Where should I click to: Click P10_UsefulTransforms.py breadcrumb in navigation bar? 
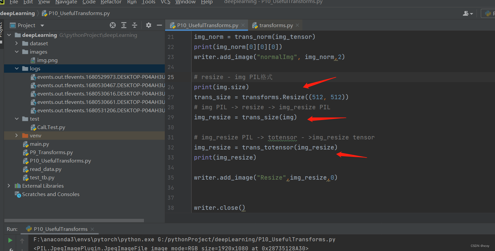pyautogui.click(x=76, y=13)
